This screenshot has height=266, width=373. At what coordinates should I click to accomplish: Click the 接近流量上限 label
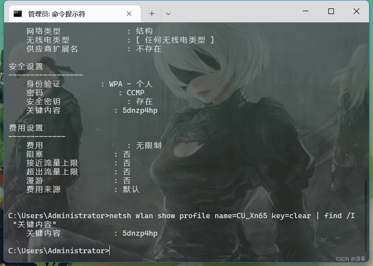point(52,163)
